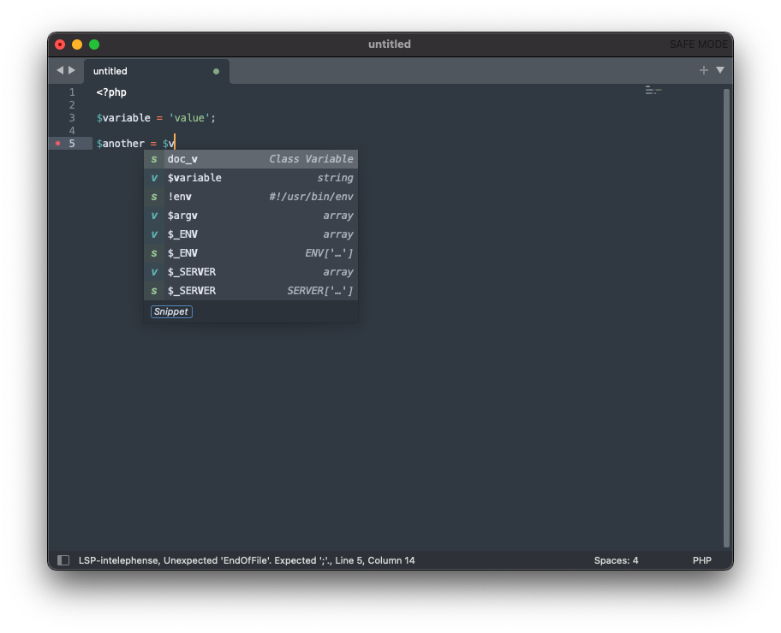Screen dimensions: 781x633
Task: Open a new tab with the plus icon
Action: 702,70
